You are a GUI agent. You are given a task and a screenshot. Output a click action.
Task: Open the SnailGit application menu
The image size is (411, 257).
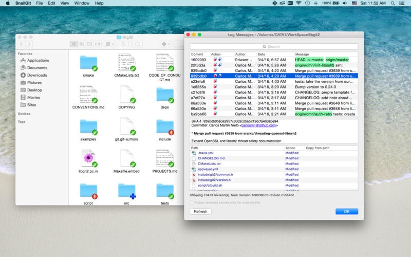coord(23,3)
